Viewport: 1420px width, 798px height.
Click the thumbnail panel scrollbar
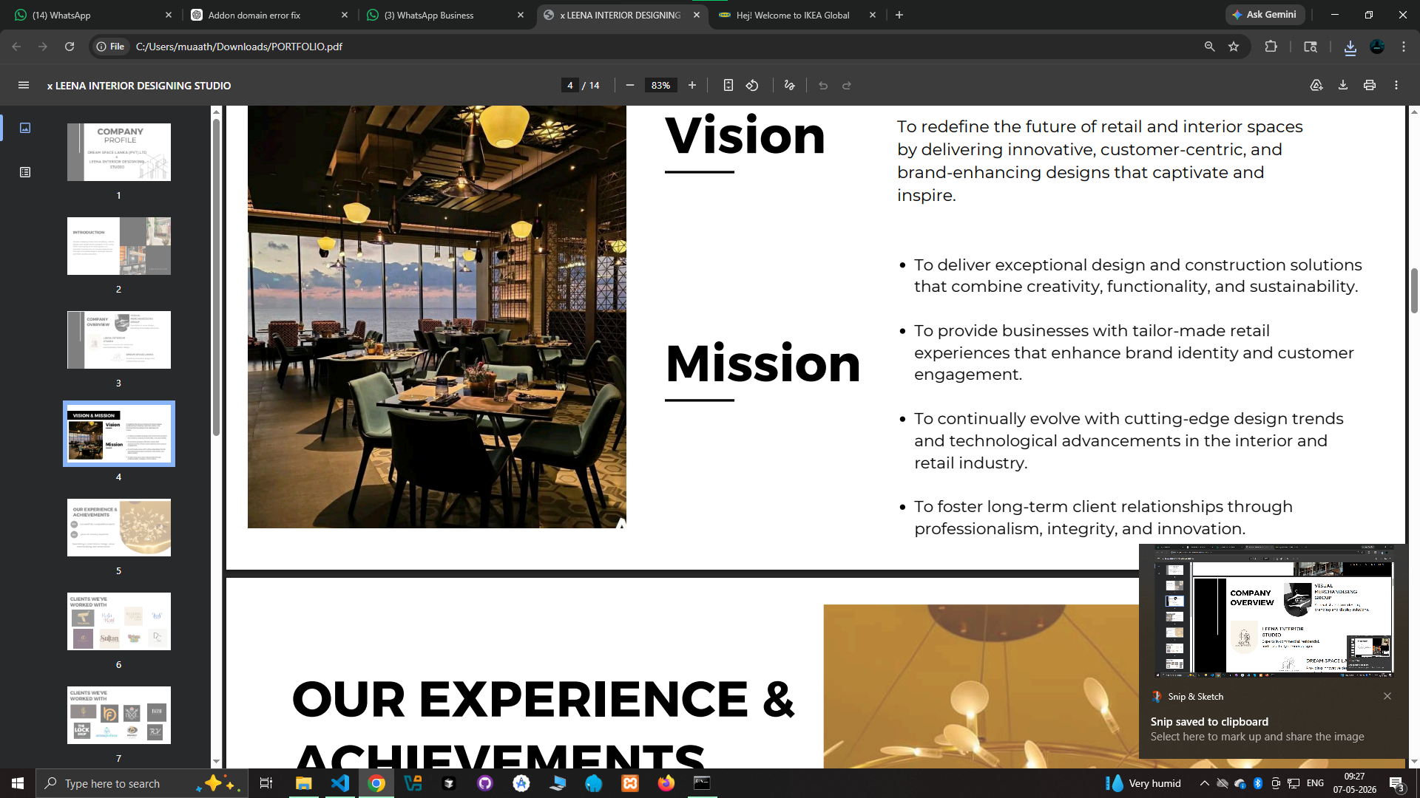point(216,277)
